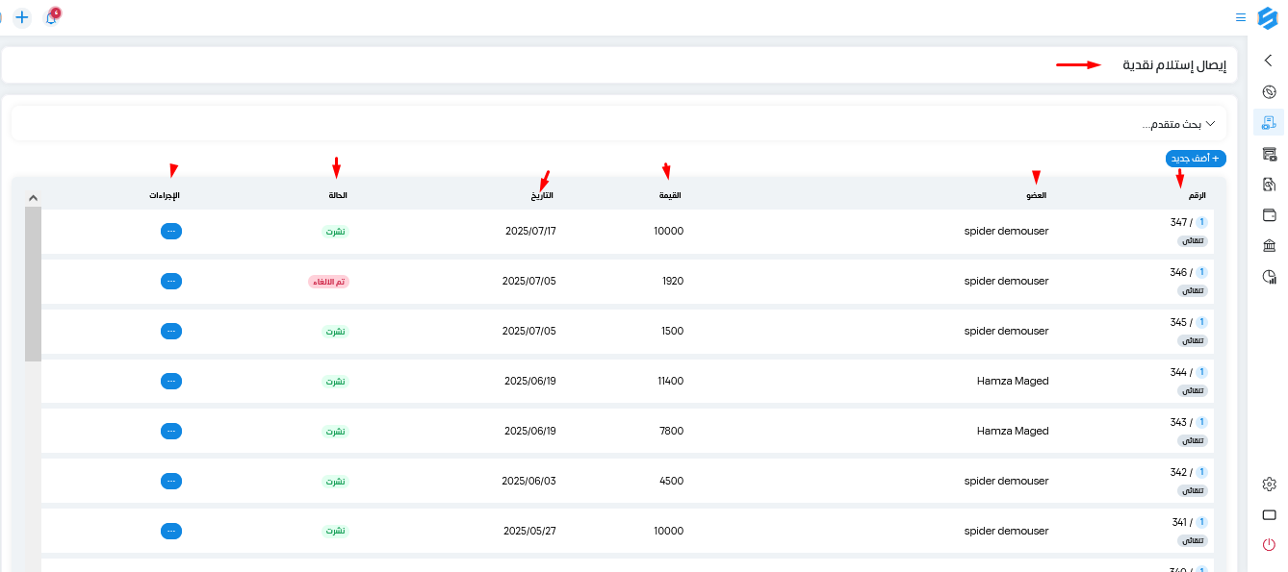Image resolution: width=1288 pixels, height=572 pixels.
Task: Click receipt number 346
Action: click(1178, 272)
